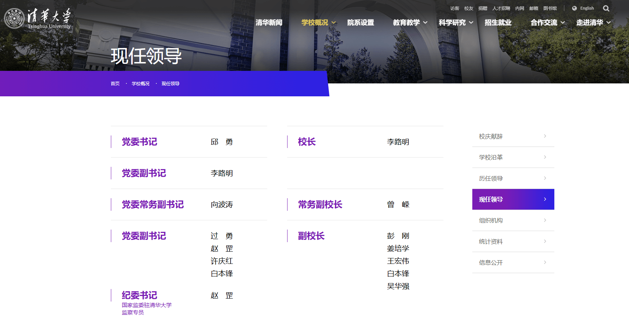Click the 校友 top link
The image size is (629, 320).
click(469, 8)
